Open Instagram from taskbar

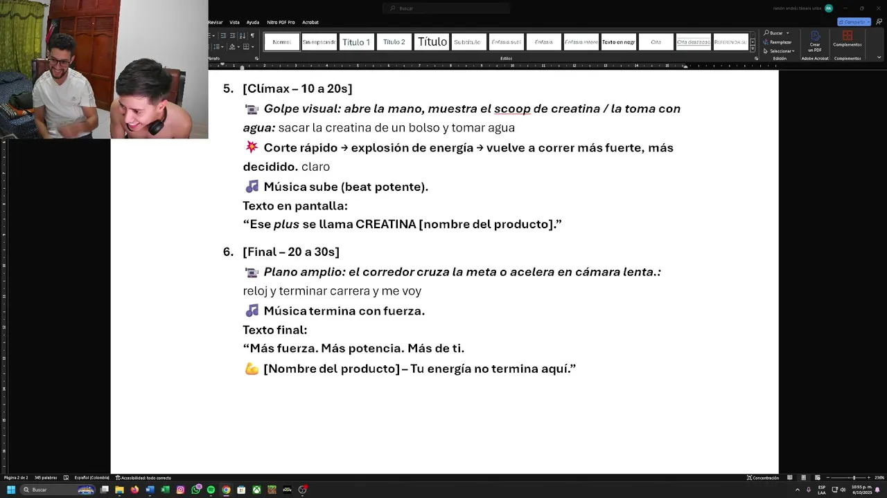point(180,490)
